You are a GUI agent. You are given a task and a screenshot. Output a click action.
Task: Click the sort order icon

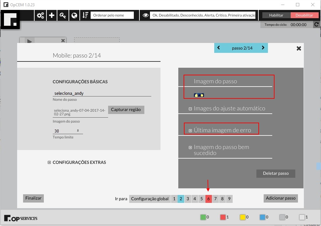85,16
